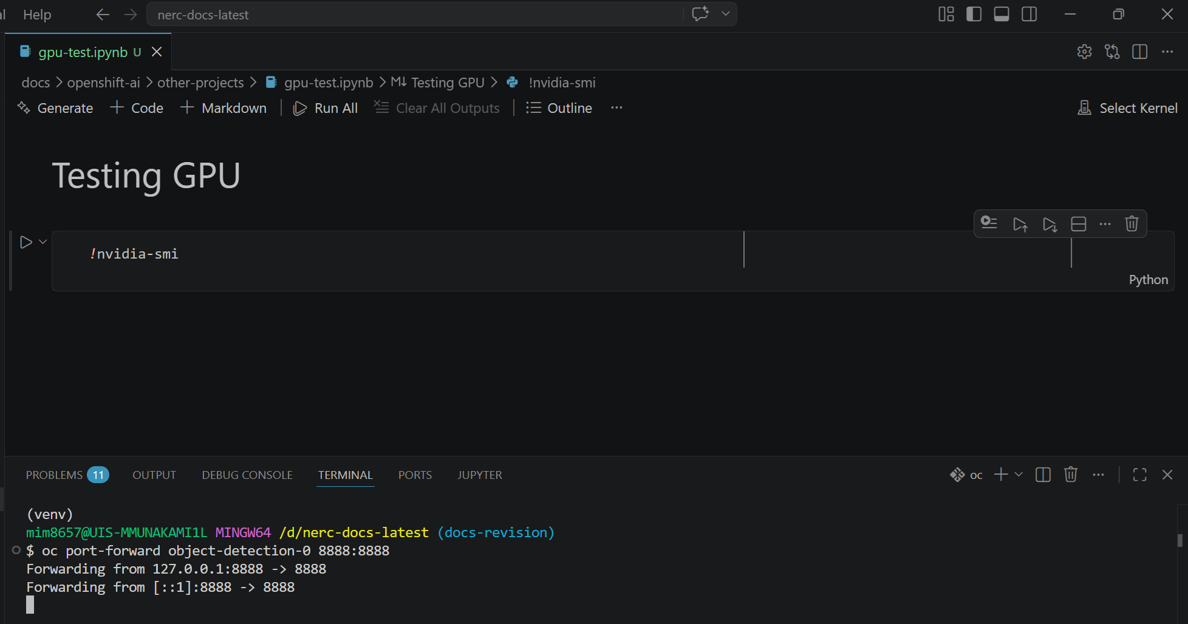The width and height of the screenshot is (1188, 624).
Task: Click Run All button
Action: (x=326, y=108)
